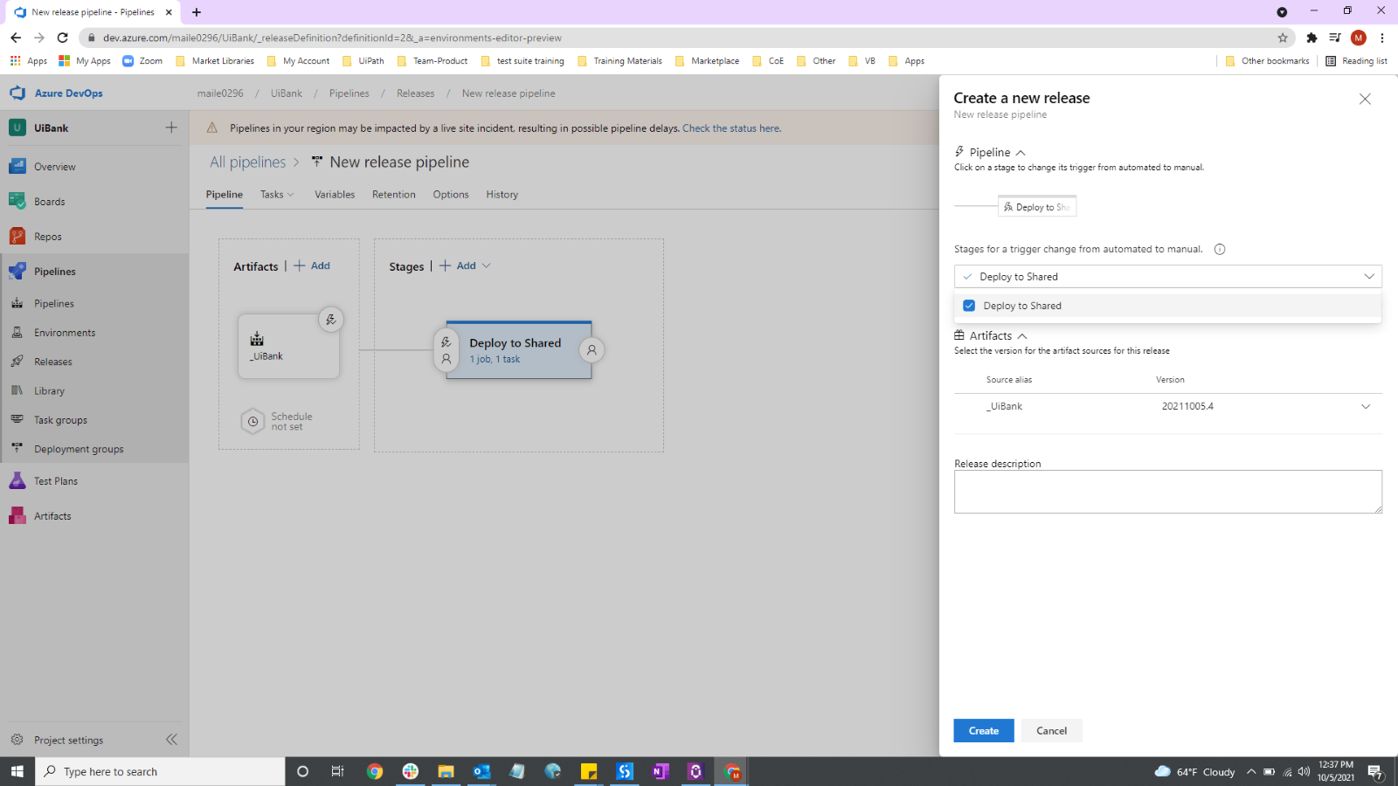Switch to the Variables tab
This screenshot has width=1398, height=786.
coord(335,195)
